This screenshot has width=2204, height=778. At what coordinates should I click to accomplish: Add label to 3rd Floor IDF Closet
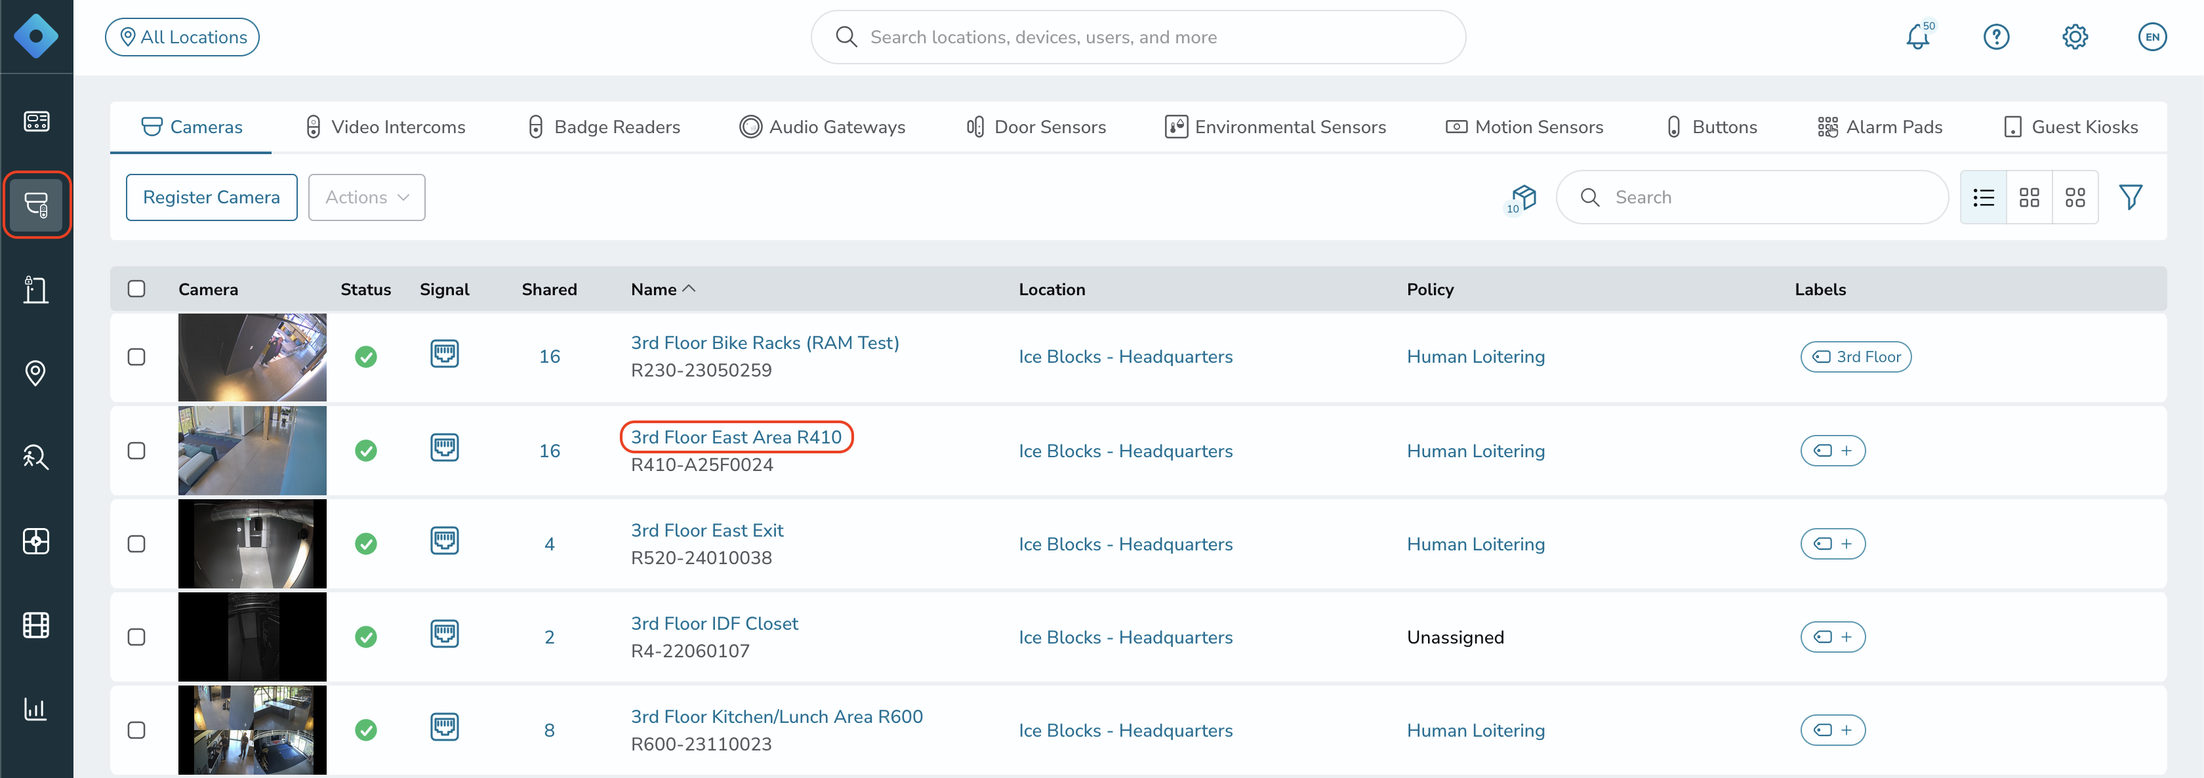pos(1833,637)
